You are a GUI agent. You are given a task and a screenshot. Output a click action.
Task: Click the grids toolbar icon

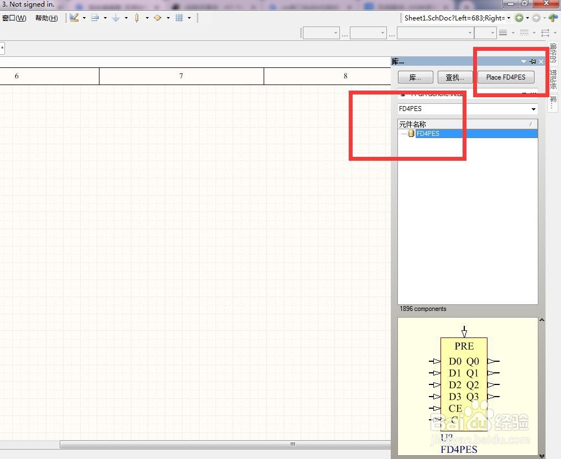tap(179, 18)
